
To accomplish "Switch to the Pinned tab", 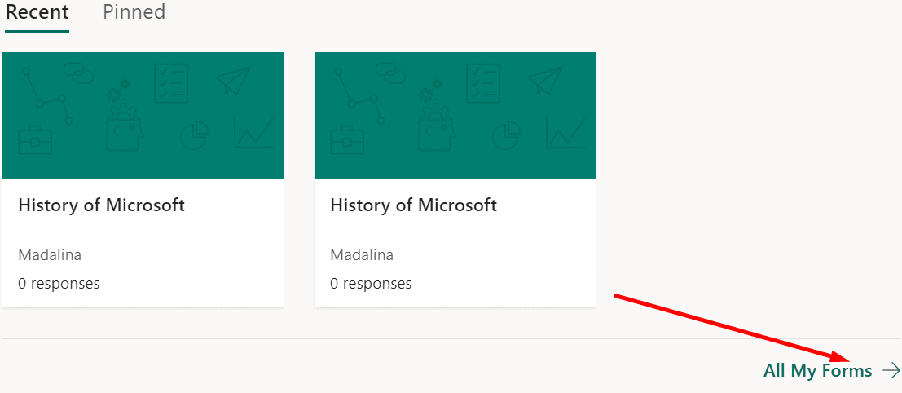I will click(x=134, y=12).
